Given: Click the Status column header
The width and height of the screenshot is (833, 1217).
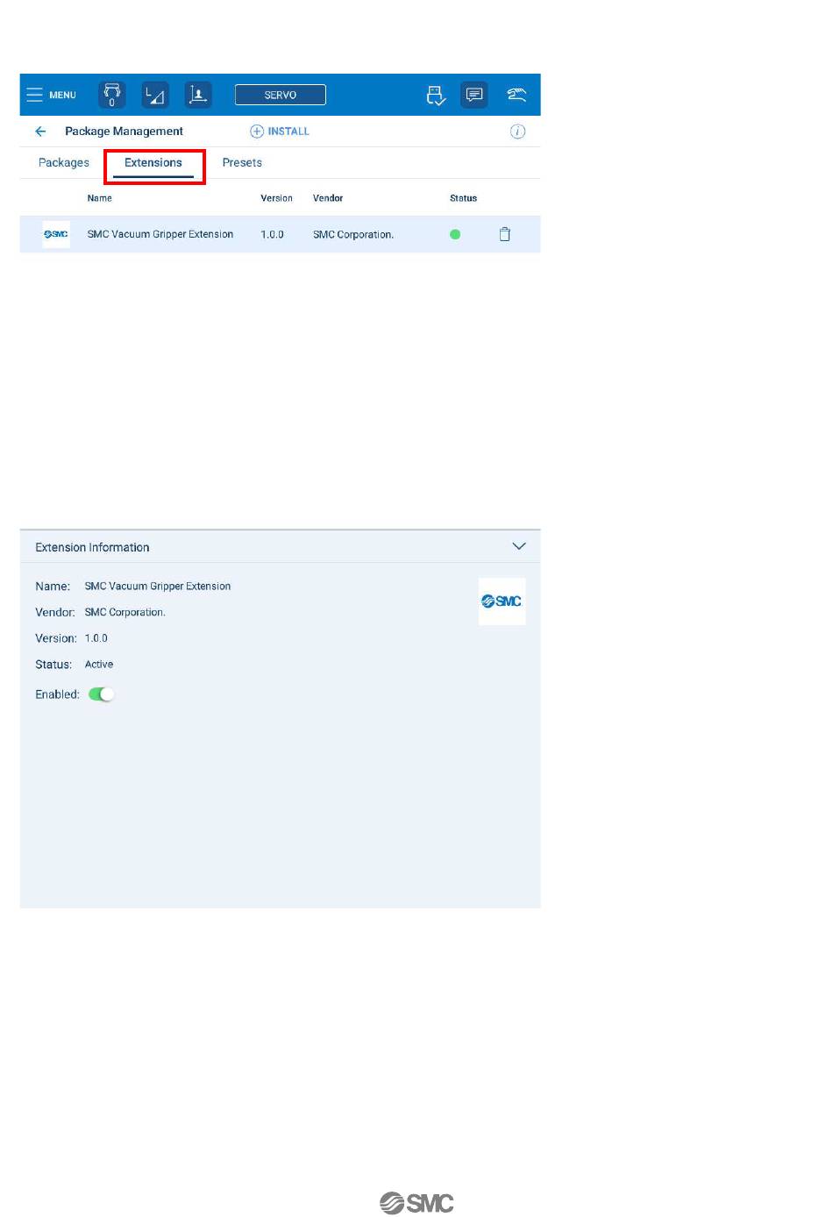Looking at the screenshot, I should [463, 198].
